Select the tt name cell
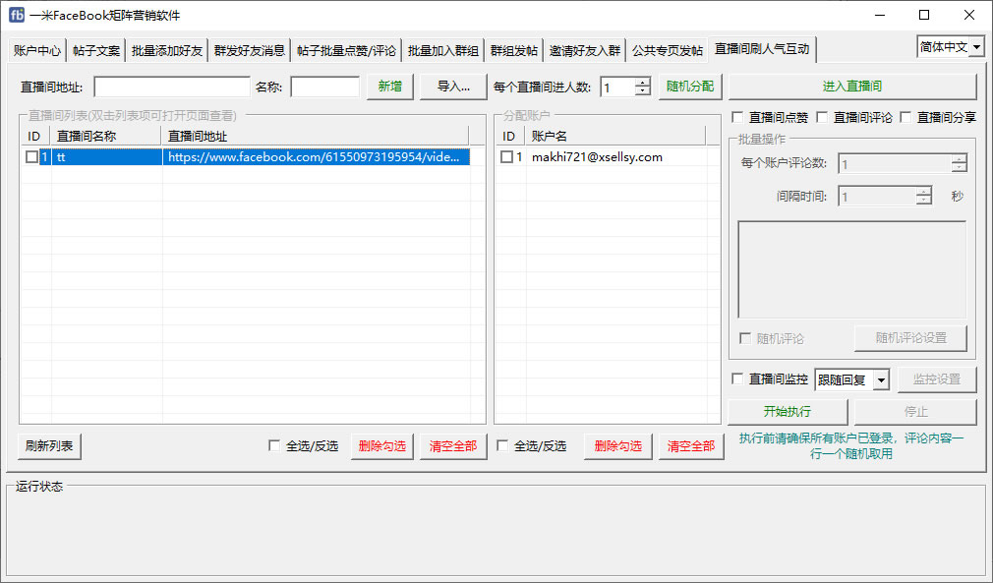993x583 pixels. (x=106, y=157)
